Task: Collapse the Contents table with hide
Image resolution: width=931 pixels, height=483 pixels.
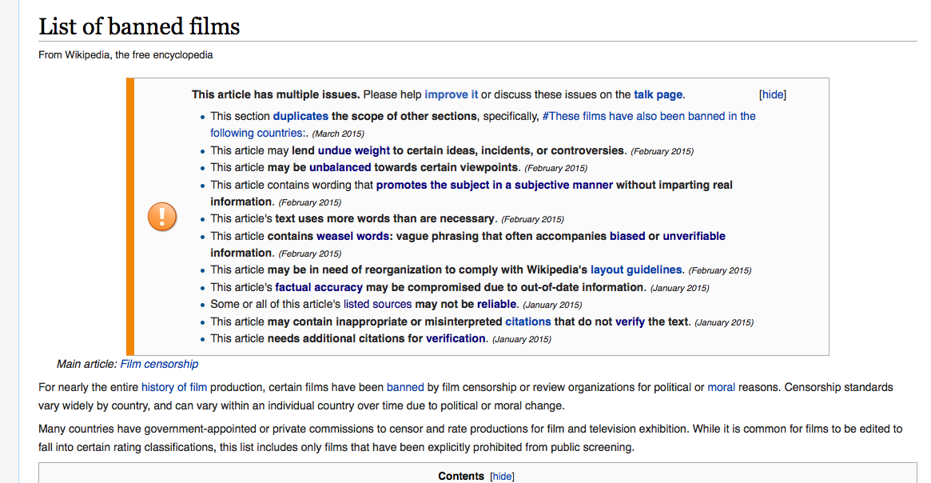Action: [x=502, y=477]
